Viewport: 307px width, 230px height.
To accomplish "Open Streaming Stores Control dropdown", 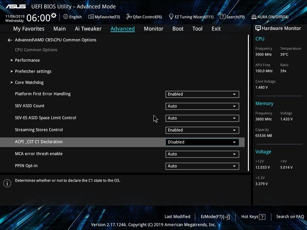I will tap(202, 130).
